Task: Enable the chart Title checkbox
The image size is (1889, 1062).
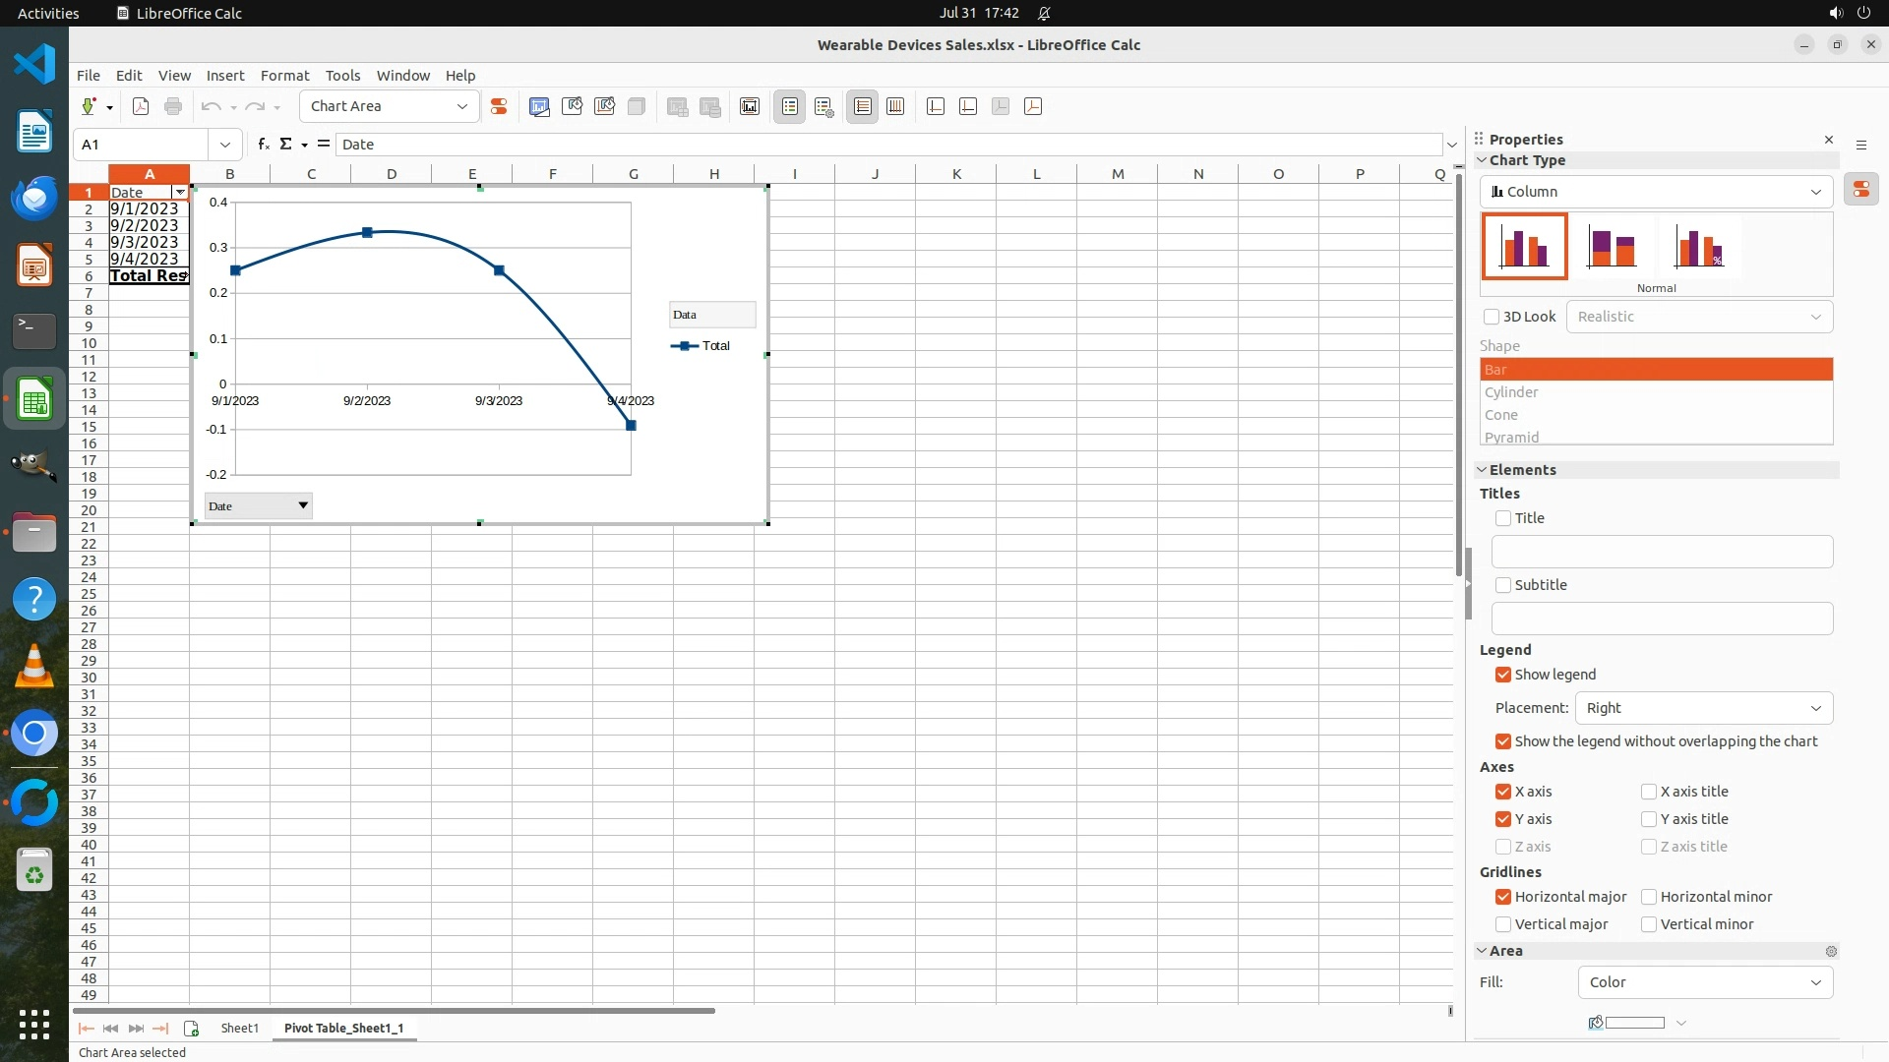Action: pos(1503,518)
